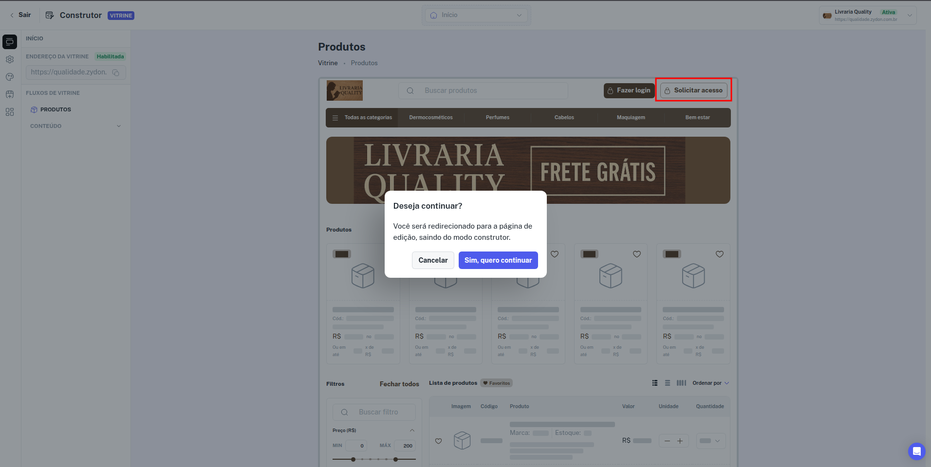Click the minimum price slider handle
This screenshot has width=931, height=467.
tap(354, 459)
